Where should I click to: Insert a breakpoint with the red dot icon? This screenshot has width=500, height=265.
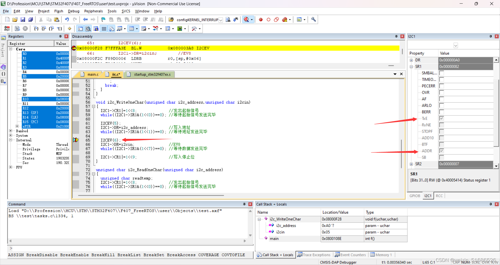click(261, 19)
